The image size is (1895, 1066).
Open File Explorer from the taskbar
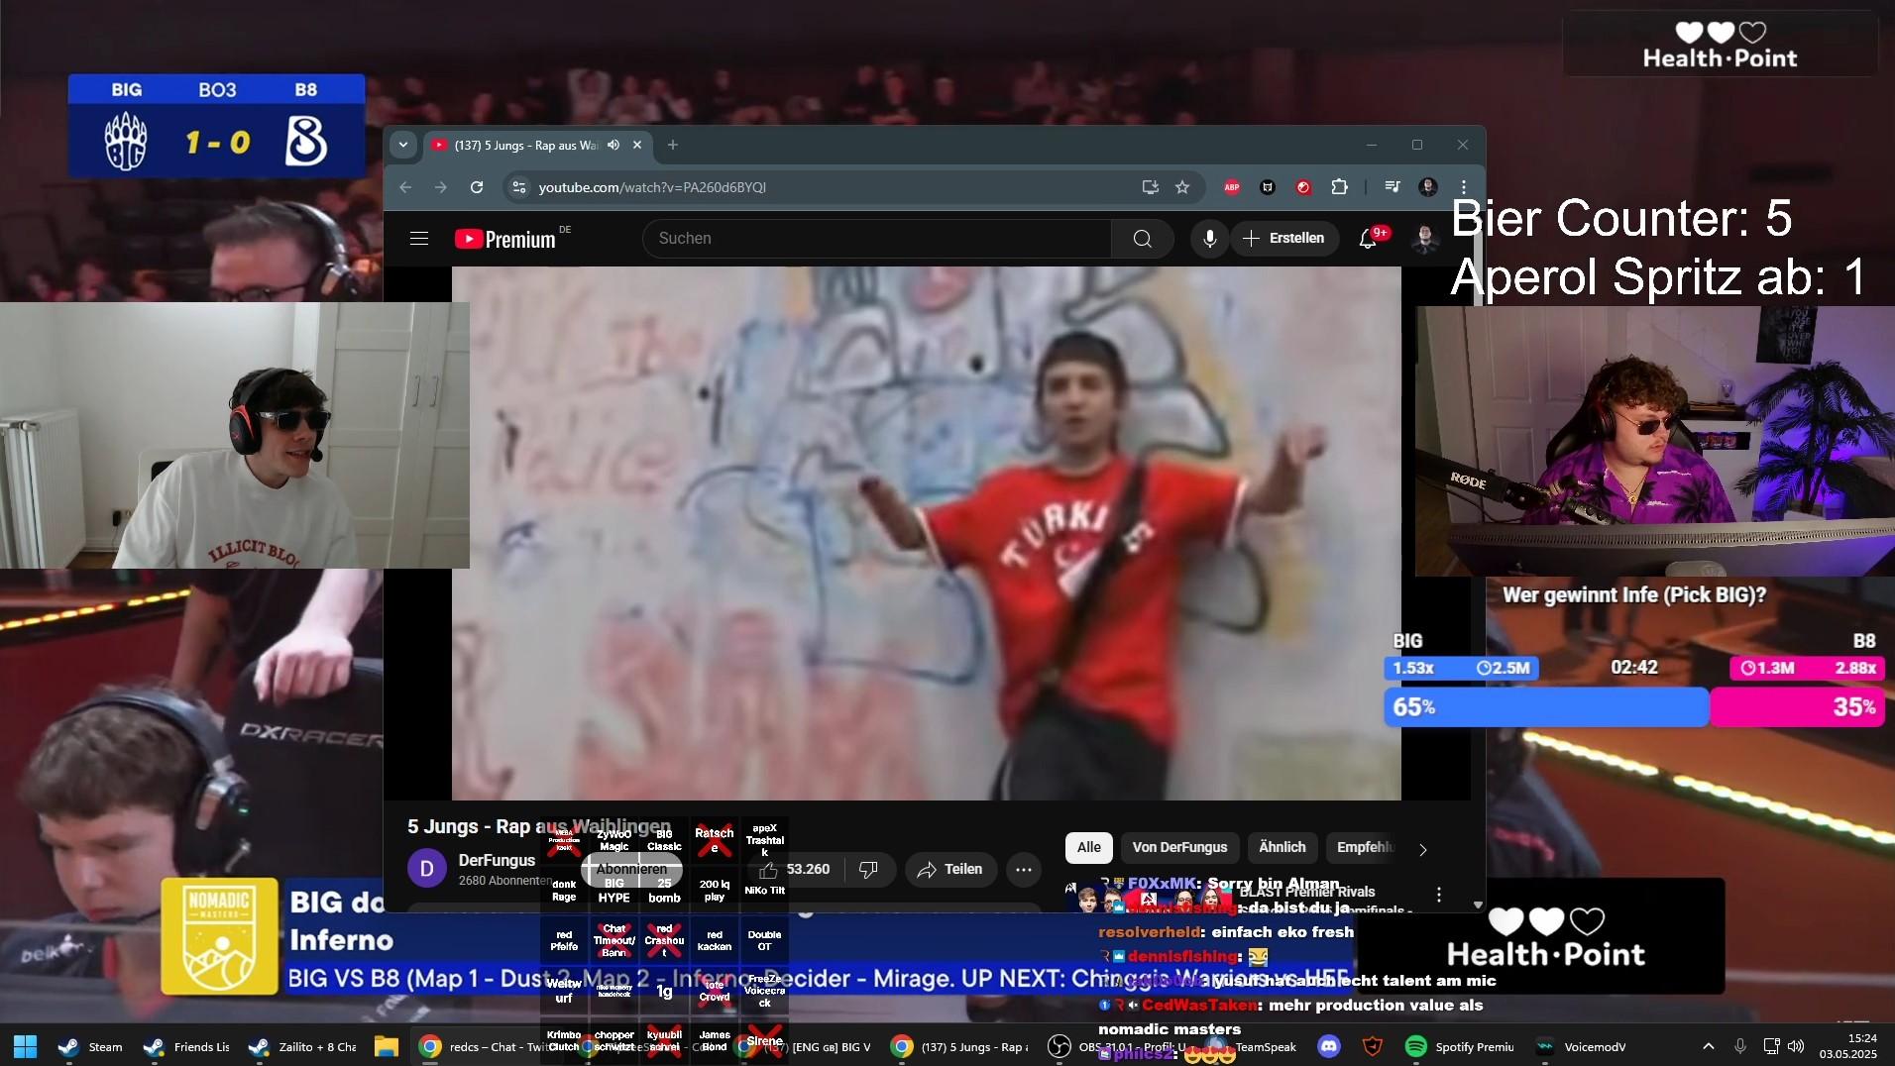[x=387, y=1046]
